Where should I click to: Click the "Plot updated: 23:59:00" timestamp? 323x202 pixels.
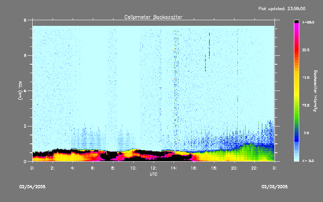[282, 8]
